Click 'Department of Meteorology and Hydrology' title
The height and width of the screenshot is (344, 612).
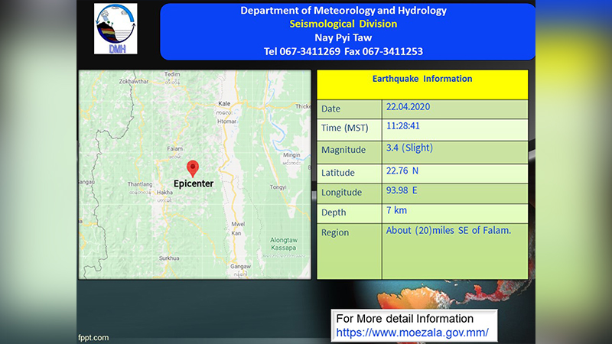point(343,11)
